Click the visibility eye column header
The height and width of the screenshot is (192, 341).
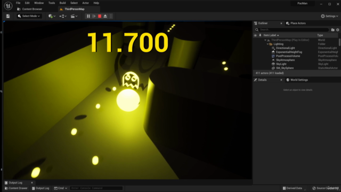255,35
